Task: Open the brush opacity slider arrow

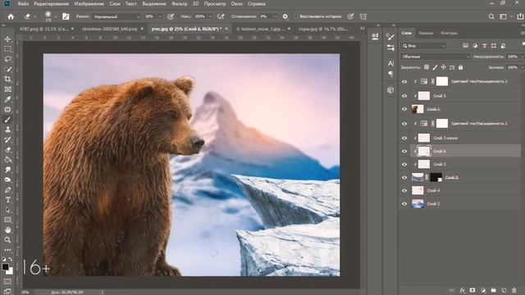Action: (x=160, y=16)
